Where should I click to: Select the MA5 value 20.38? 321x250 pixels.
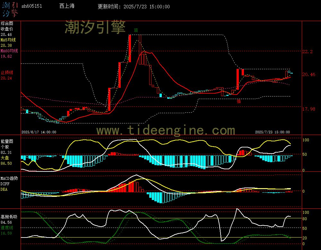point(6,46)
